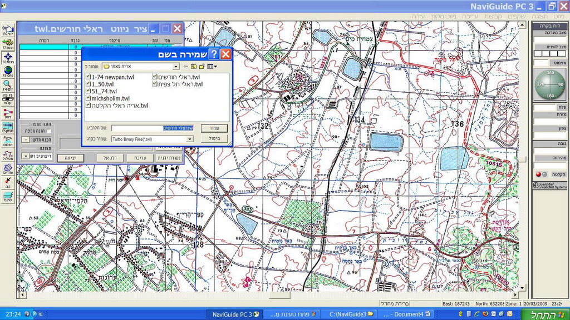Click the שמור save button

point(214,128)
